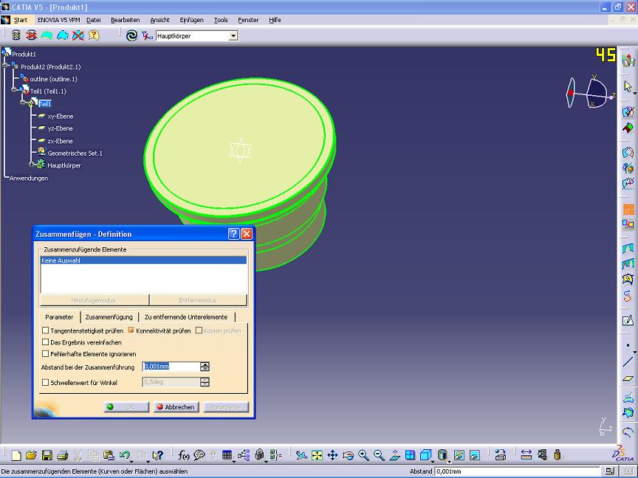Click the Hide/Show icon

point(459,455)
